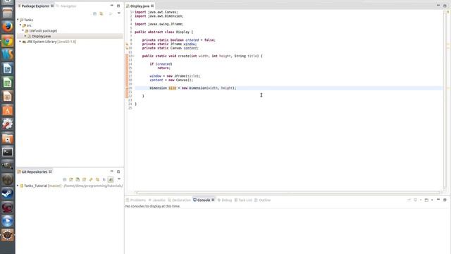Open WebStorm from the dock
The width and height of the screenshot is (451, 254).
pyautogui.click(x=8, y=54)
